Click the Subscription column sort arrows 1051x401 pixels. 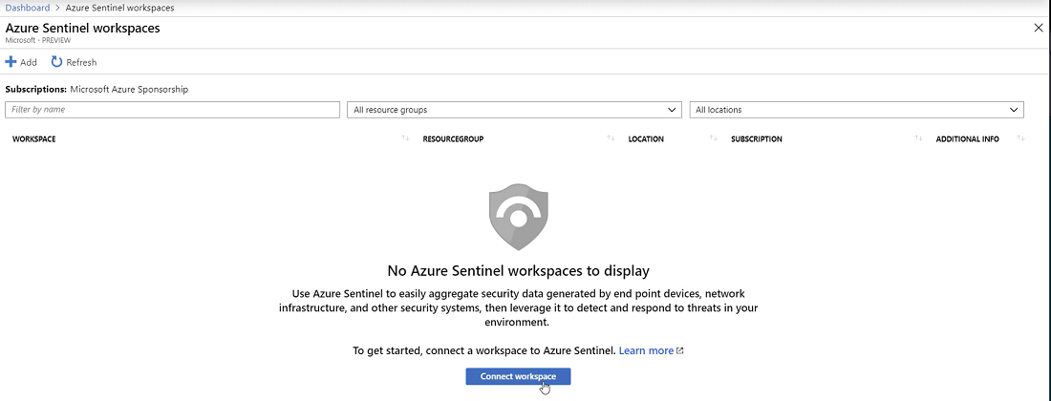click(918, 139)
